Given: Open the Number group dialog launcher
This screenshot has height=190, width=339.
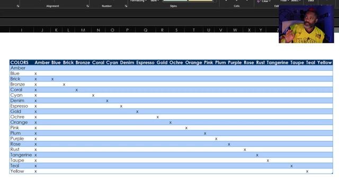Looking at the screenshot, I should pos(126,6).
